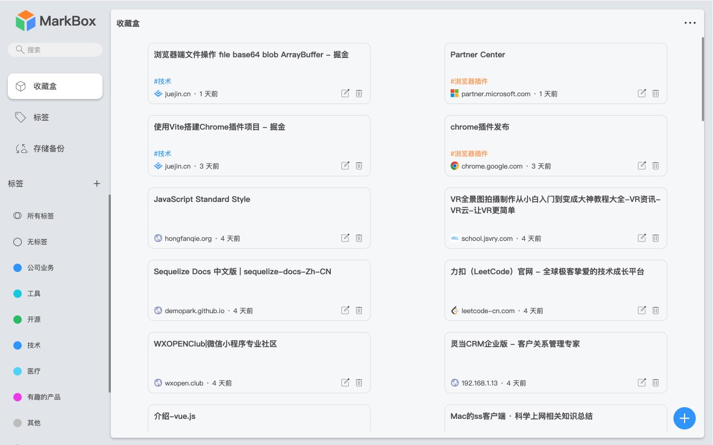Open the 收藏盒 section in the sidebar
Image resolution: width=713 pixels, height=445 pixels.
[55, 86]
